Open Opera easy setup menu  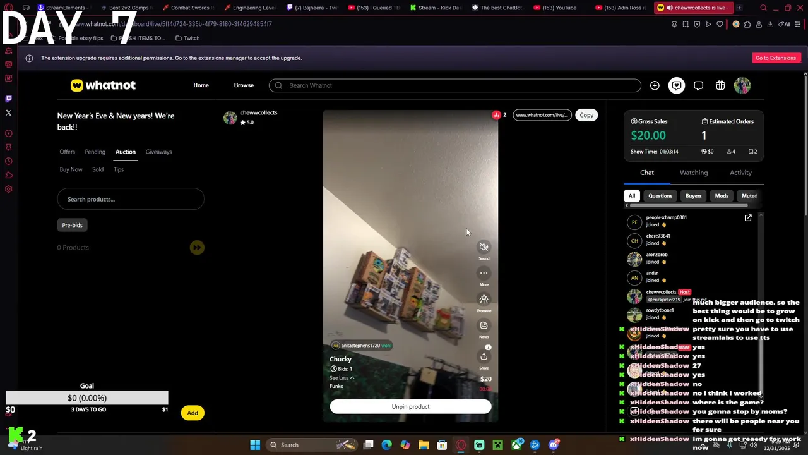coord(798,24)
